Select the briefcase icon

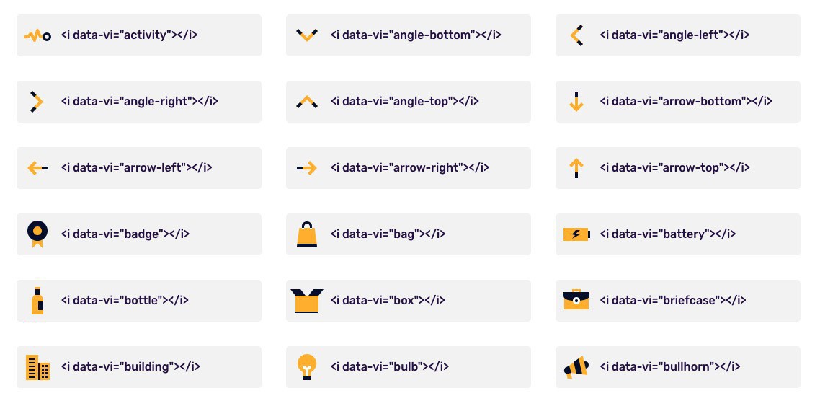(576, 300)
